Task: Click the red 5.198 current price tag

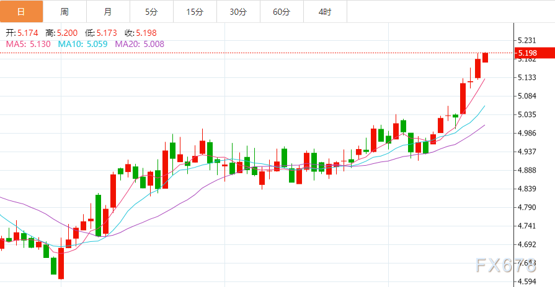Action: [535, 53]
